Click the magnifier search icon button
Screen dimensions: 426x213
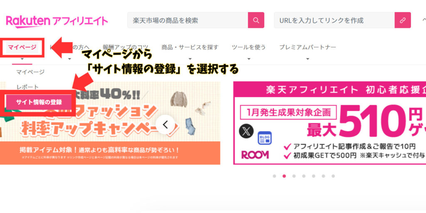[x=256, y=20]
